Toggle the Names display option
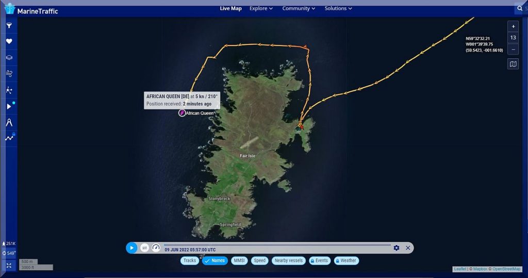The width and height of the screenshot is (528, 278). 214,260
